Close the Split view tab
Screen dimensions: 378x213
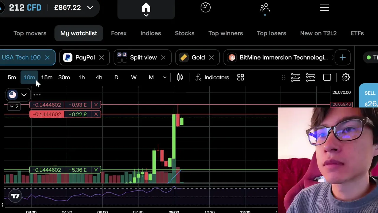pyautogui.click(x=163, y=57)
